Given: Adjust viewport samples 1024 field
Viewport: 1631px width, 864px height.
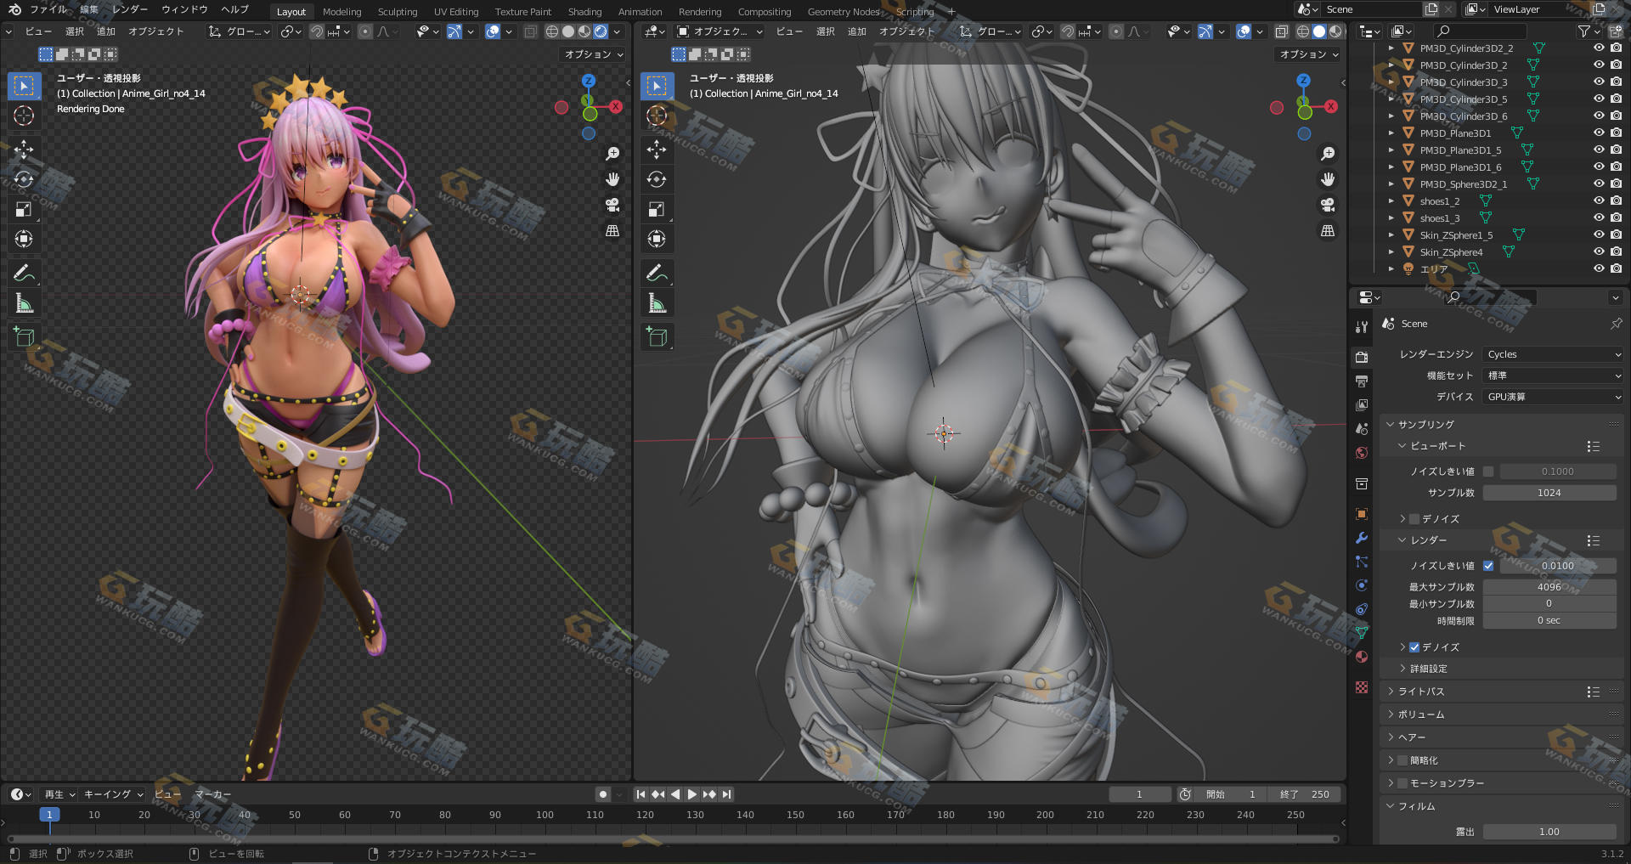Looking at the screenshot, I should [1549, 493].
